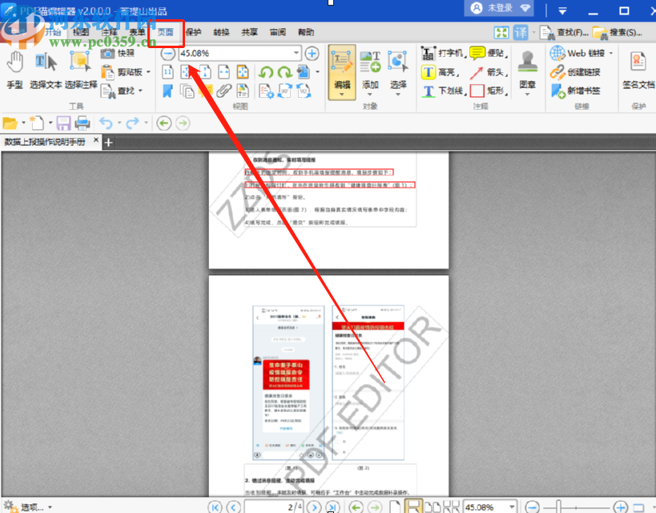The height and width of the screenshot is (513, 656).
Task: Open the 视图 ribbon tab
Action: tap(81, 32)
